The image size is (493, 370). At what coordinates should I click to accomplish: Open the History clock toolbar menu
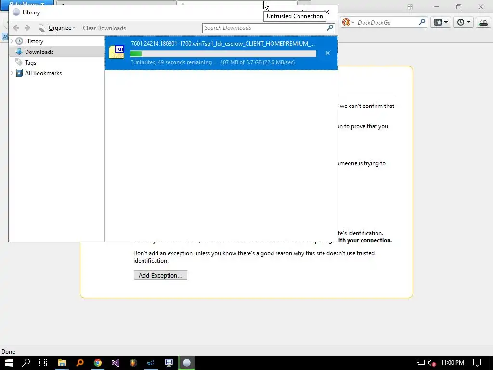pos(464,22)
